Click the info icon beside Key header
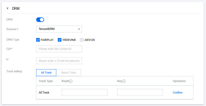 tap(124, 81)
